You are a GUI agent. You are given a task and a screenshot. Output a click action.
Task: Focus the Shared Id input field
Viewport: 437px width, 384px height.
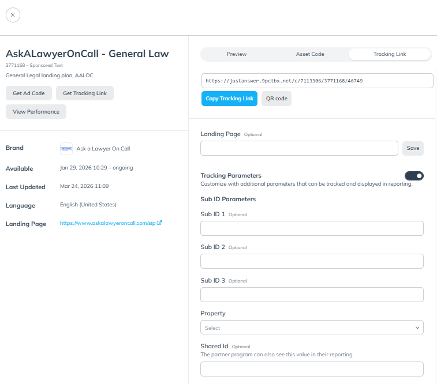pyautogui.click(x=312, y=369)
